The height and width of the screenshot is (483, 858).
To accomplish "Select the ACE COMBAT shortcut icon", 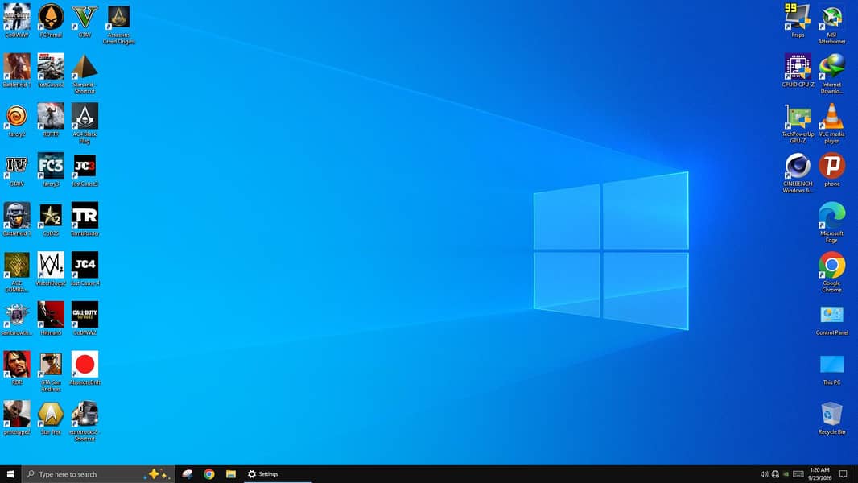I will pos(17,266).
